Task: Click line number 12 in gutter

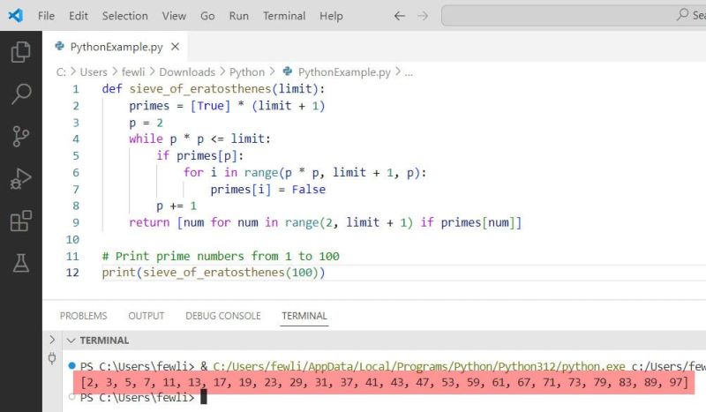Action: [x=72, y=273]
